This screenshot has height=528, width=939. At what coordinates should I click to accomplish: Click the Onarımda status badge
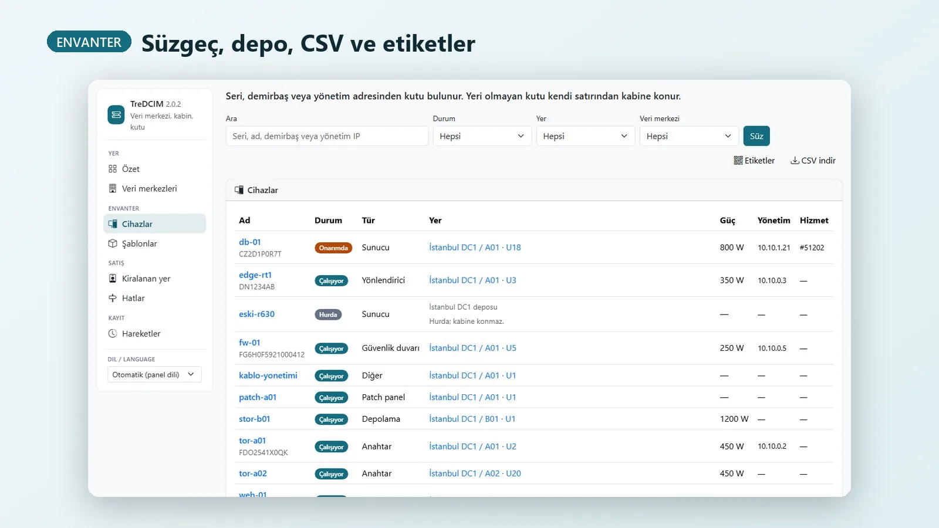click(333, 248)
